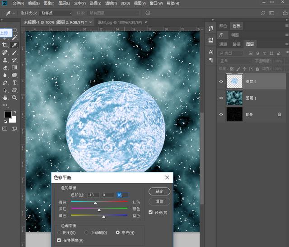Screen dimensions: 289x247
Task: Choose the Gradient tool
Action: tap(14, 67)
